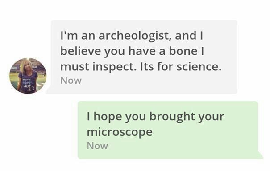Viewport: 270px width, 171px height.
Task: Click the word bone in gray message
Action: [183, 51]
